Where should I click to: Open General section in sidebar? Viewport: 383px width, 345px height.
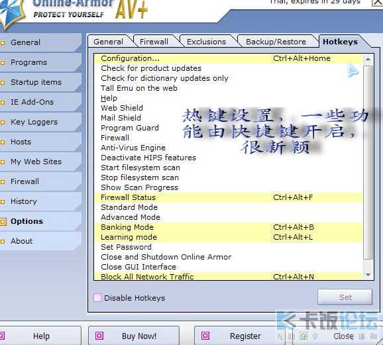click(x=40, y=42)
